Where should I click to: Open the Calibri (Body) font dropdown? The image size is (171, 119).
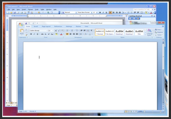[39, 31]
